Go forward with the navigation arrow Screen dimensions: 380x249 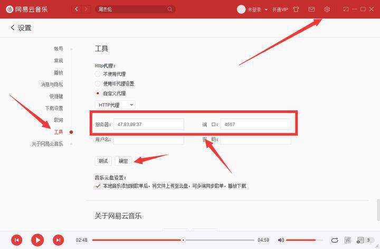[x=86, y=9]
